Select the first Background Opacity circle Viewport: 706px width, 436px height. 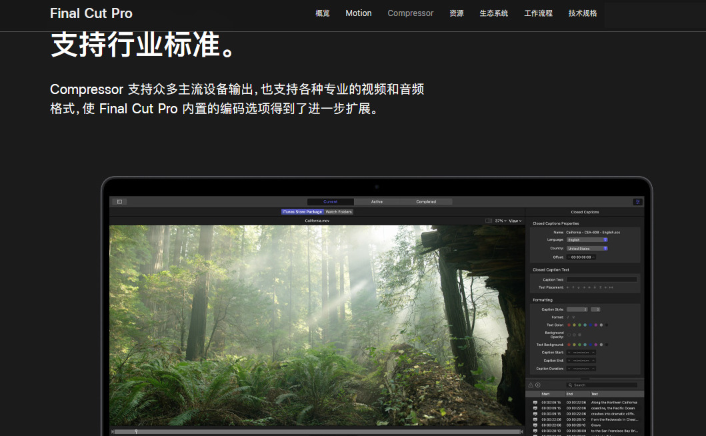[569, 335]
